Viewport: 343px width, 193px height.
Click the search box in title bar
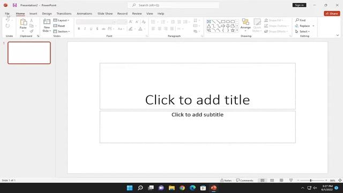click(x=174, y=5)
